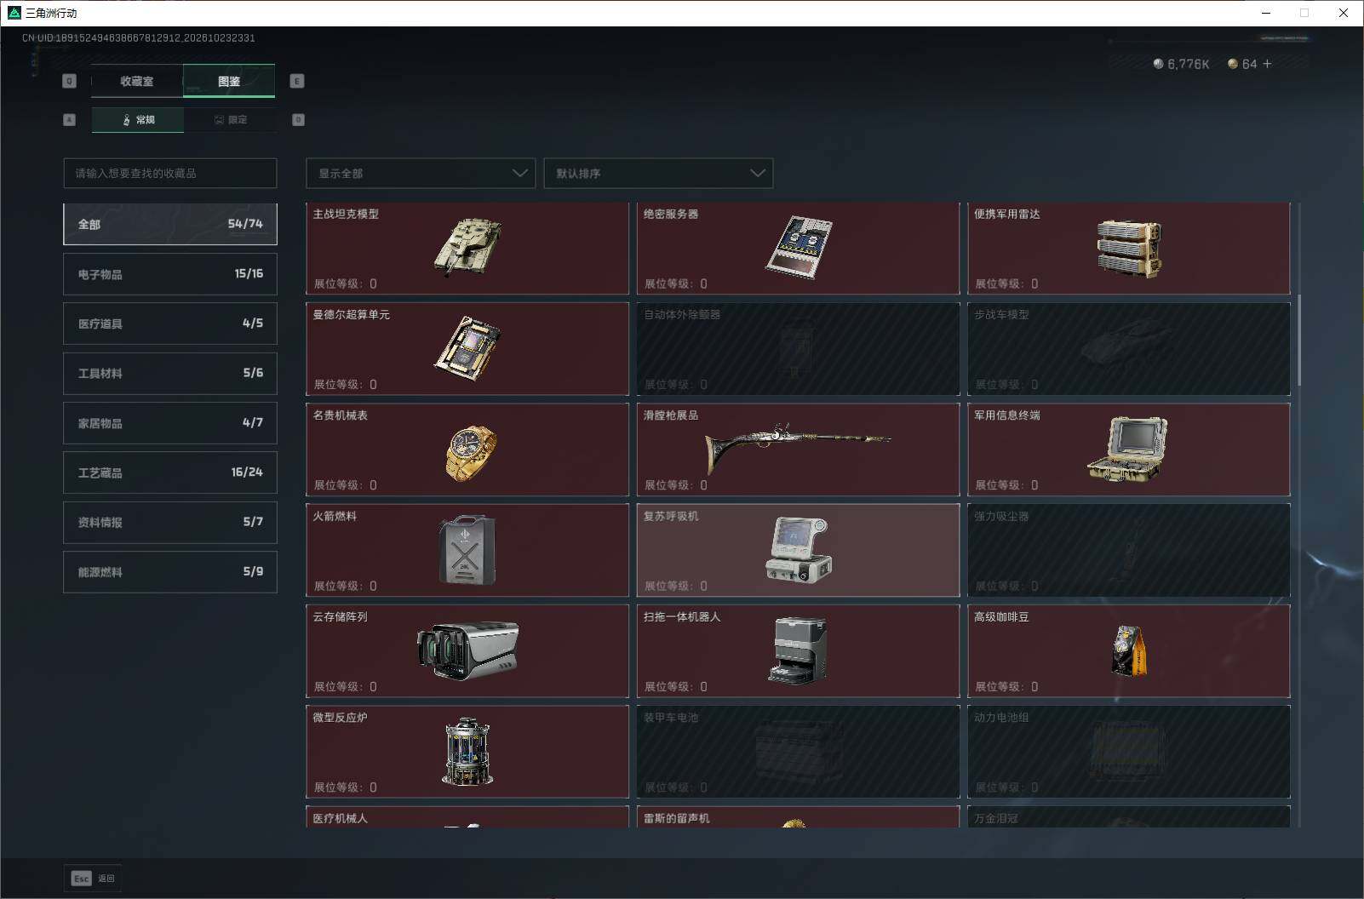Select the 限定 sub-tab
This screenshot has height=899, width=1364.
(x=230, y=120)
